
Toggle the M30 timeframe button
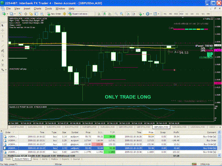pyautogui.click(x=182, y=14)
